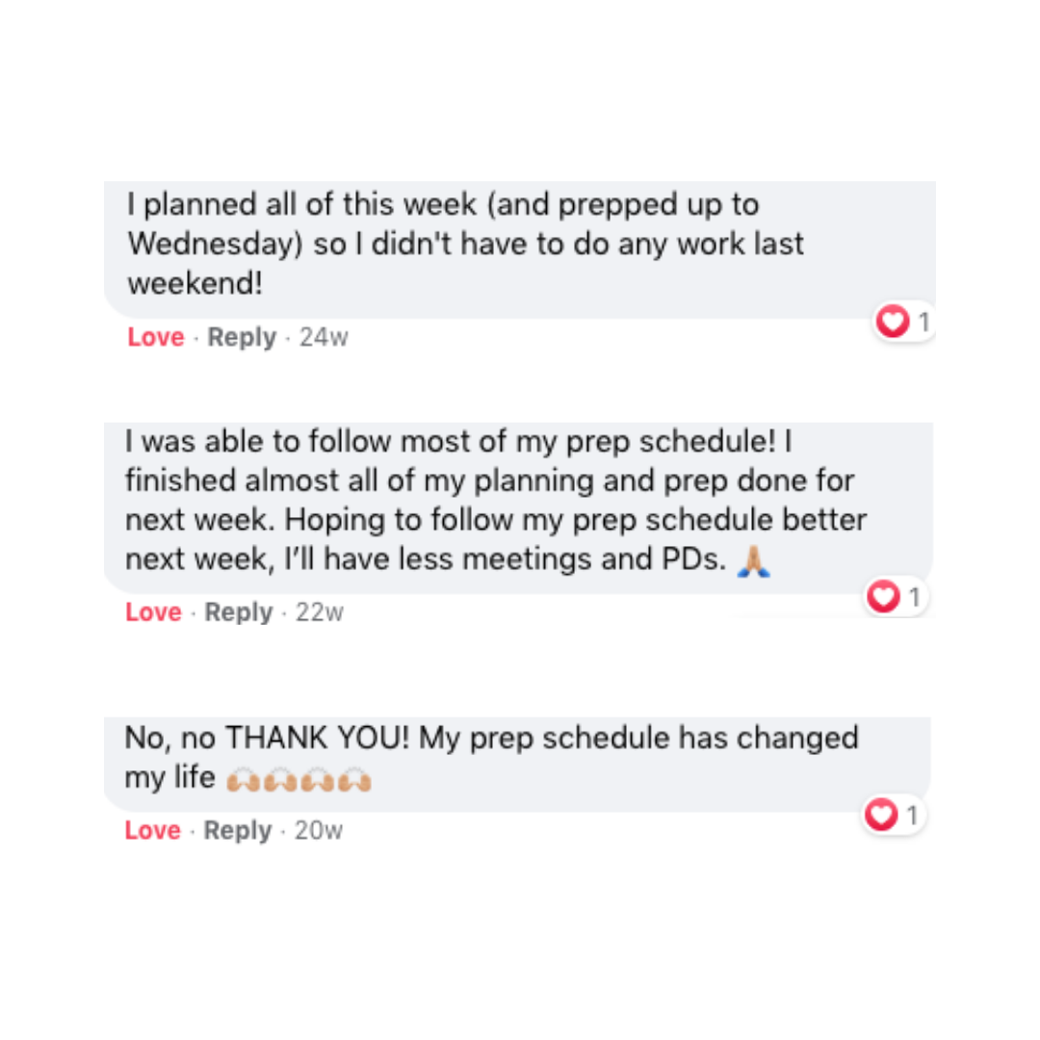The width and height of the screenshot is (1040, 1040).
Task: Reply to the 'planned all of this week' comment
Action: coord(242,337)
